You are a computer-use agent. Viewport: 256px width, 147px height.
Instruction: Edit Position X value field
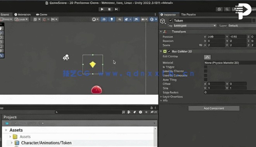click(216, 37)
